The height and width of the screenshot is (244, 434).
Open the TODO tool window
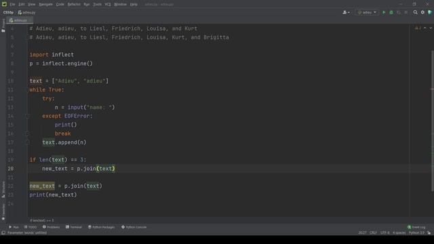(31, 227)
